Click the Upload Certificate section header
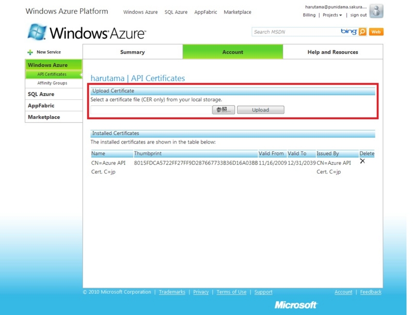 pos(233,91)
